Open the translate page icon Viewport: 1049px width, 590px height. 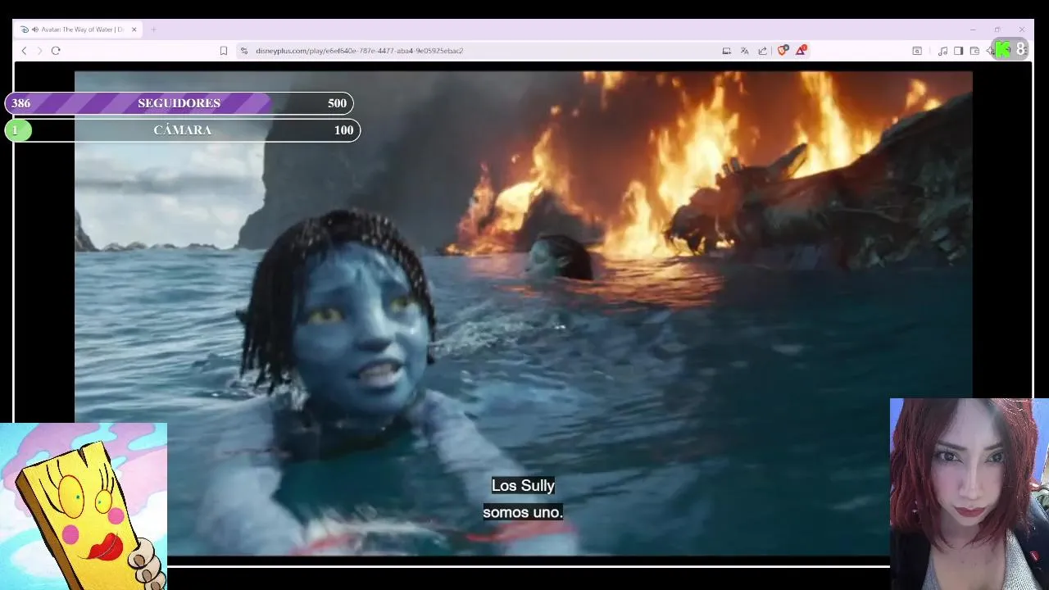pos(744,51)
